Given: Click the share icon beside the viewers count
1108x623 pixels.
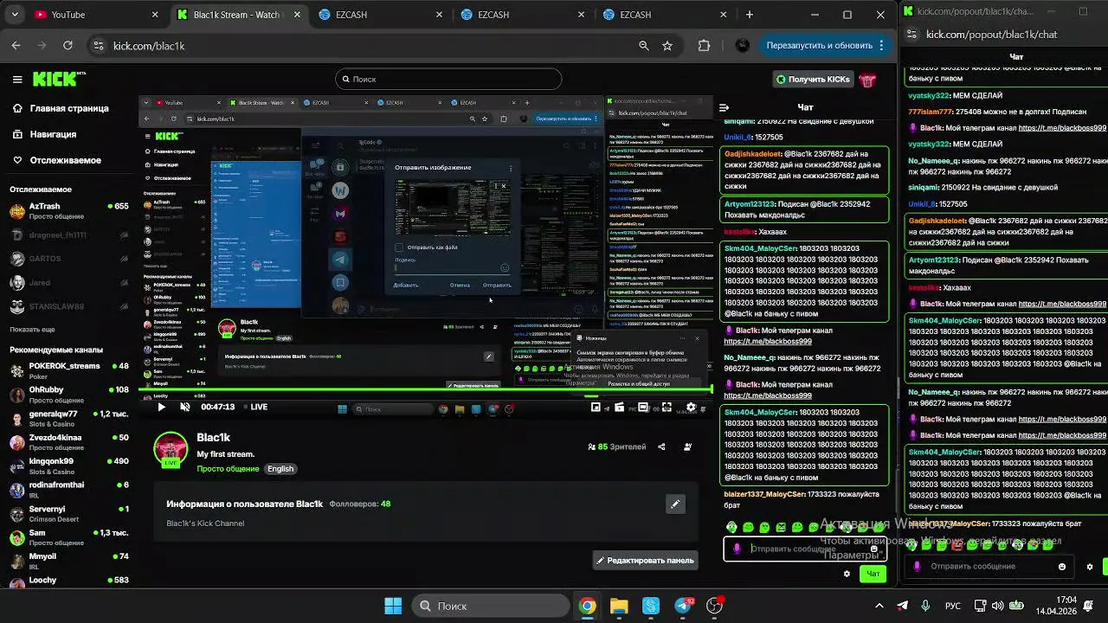Looking at the screenshot, I should [661, 446].
